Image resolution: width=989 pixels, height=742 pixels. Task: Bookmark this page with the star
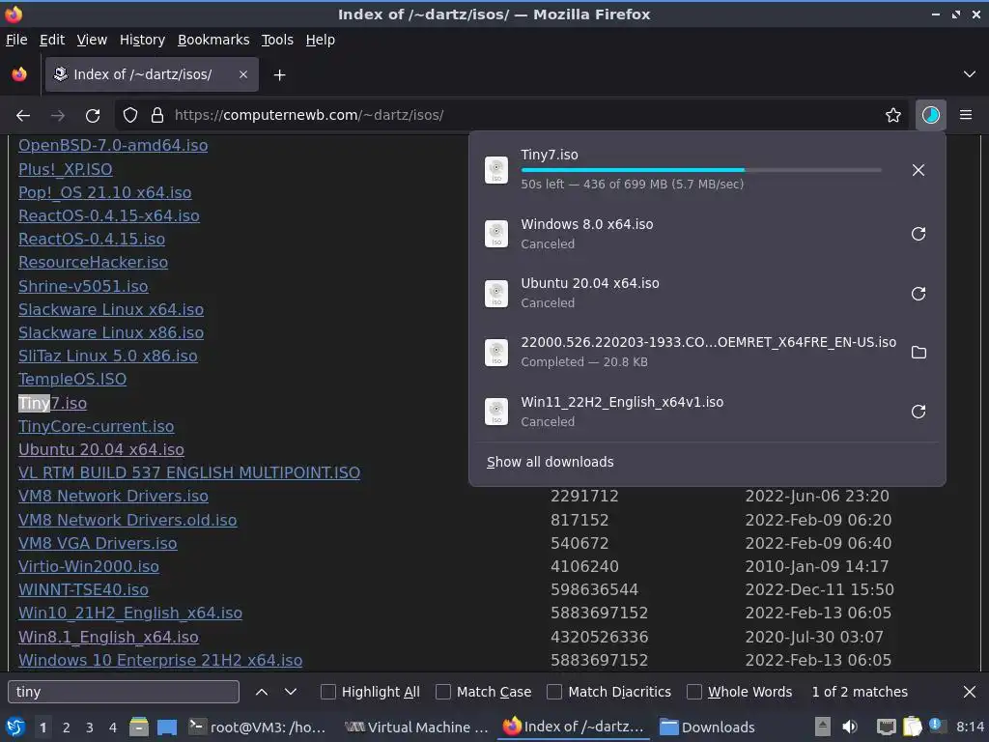click(x=892, y=115)
